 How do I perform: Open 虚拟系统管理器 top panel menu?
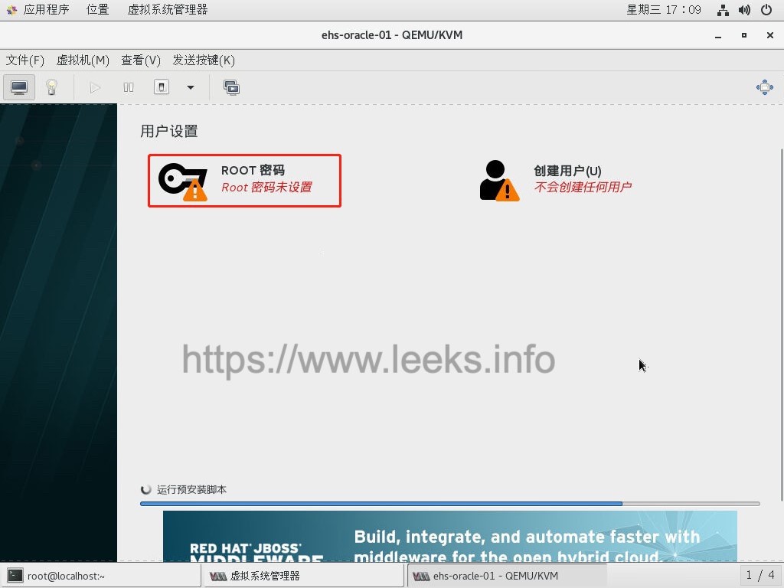(x=168, y=9)
